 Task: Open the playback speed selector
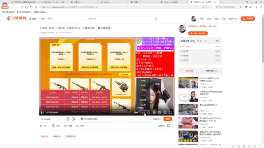pyautogui.click(x=143, y=112)
